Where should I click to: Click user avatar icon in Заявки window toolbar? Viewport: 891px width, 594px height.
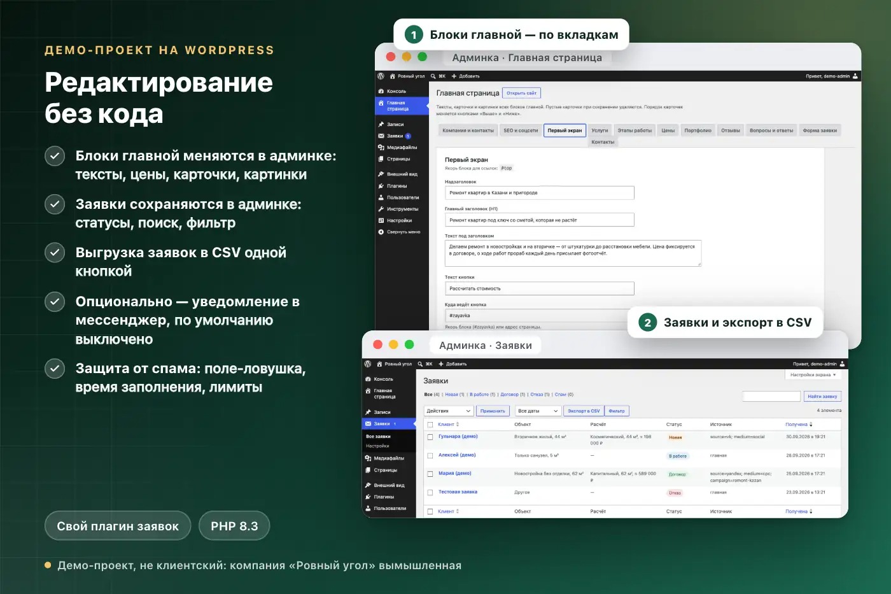pos(842,364)
